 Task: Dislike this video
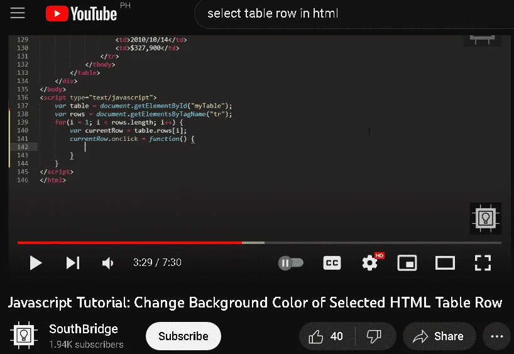point(374,336)
